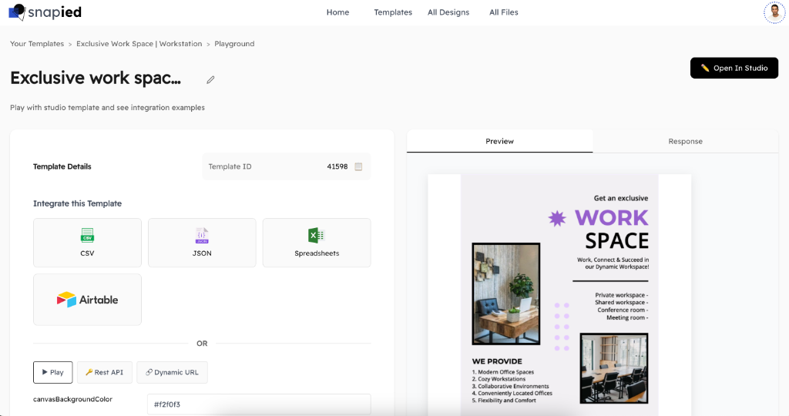Click the Open In Studio button
This screenshot has height=416, width=789.
734,68
